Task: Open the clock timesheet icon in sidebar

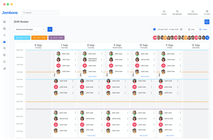Action: point(4,48)
